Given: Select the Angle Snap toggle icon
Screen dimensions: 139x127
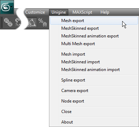Looking at the screenshot, I should tap(32, 22).
